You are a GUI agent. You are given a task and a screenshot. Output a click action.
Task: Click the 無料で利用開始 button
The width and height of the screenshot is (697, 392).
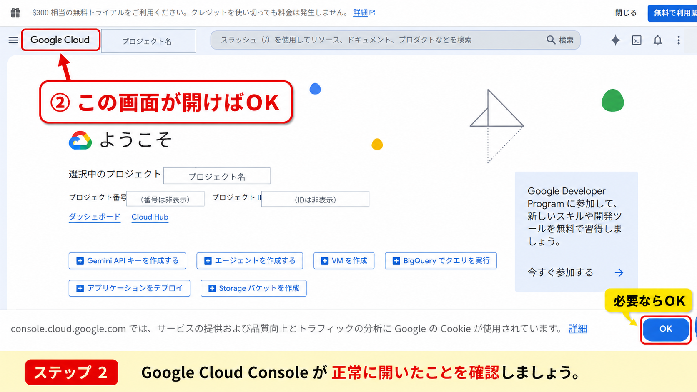click(x=672, y=13)
